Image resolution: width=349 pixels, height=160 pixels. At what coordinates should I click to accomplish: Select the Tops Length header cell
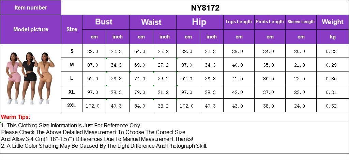(239, 22)
